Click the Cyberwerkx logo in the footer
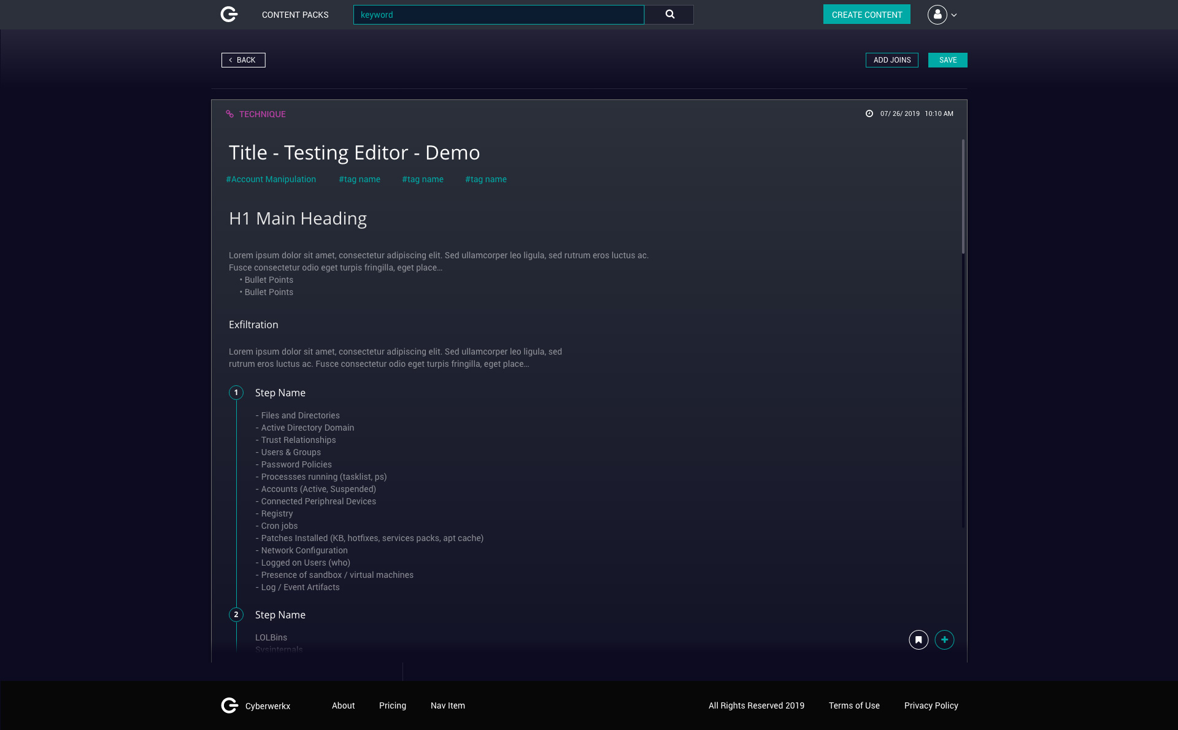Image resolution: width=1178 pixels, height=730 pixels. click(x=229, y=705)
